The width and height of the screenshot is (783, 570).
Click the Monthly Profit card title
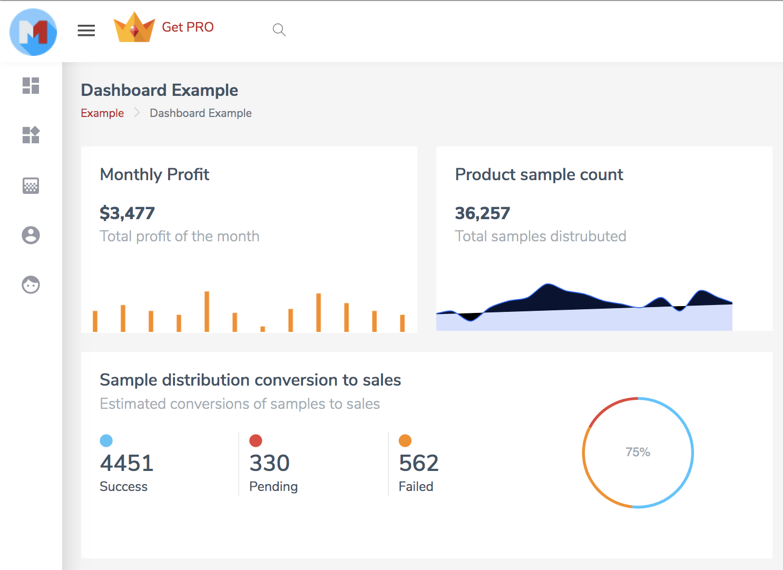[154, 174]
